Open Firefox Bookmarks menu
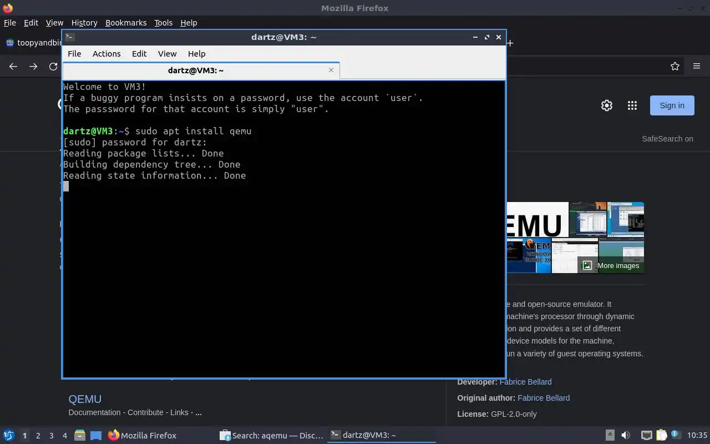This screenshot has width=710, height=444. [126, 23]
